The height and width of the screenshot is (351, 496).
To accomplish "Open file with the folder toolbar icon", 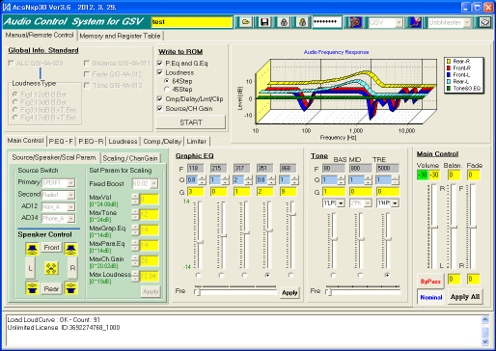I will tap(246, 22).
